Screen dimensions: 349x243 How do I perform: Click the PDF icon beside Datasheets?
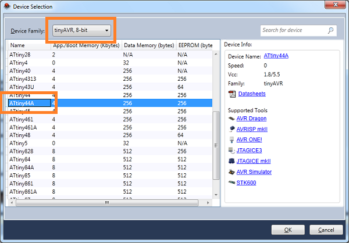pyautogui.click(x=232, y=94)
